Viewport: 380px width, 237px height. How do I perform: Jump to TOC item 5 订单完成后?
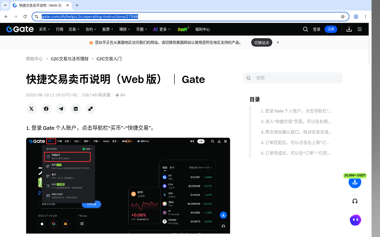[x=296, y=153]
